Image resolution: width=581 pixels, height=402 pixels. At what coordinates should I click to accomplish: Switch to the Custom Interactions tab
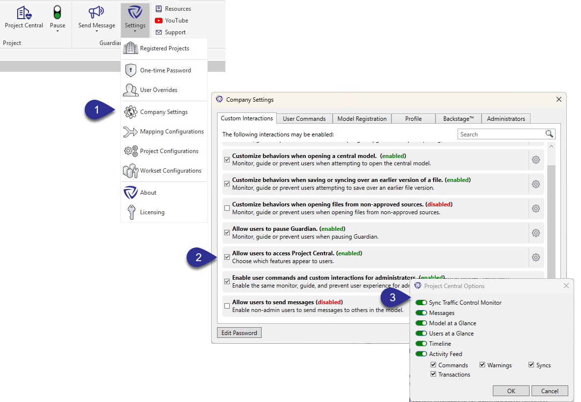247,118
